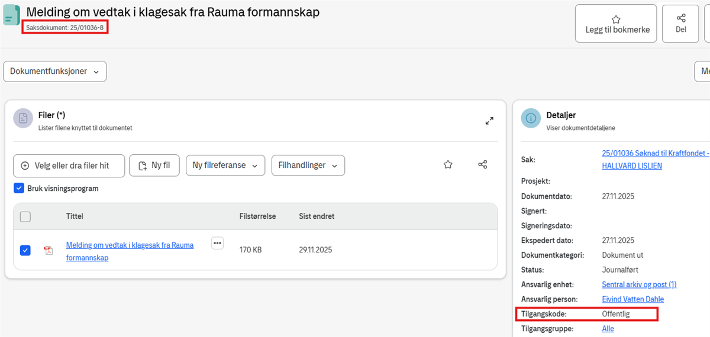Click the share icon in the Filer panel
This screenshot has height=337, width=710.
[482, 165]
